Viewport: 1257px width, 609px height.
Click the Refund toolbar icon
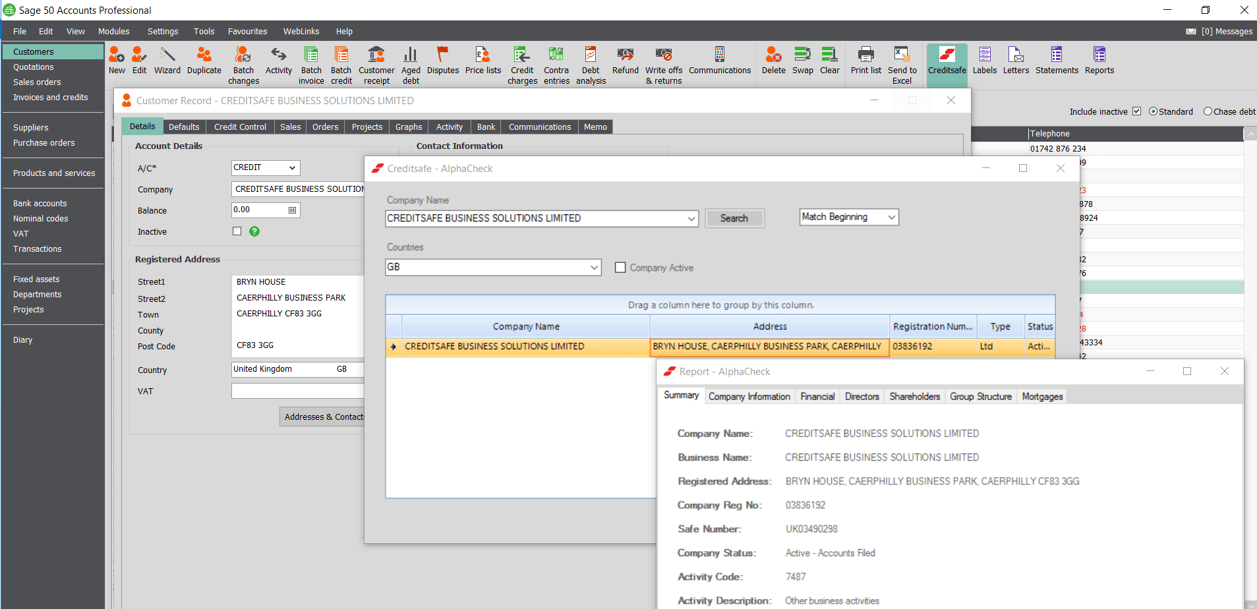[x=626, y=60]
